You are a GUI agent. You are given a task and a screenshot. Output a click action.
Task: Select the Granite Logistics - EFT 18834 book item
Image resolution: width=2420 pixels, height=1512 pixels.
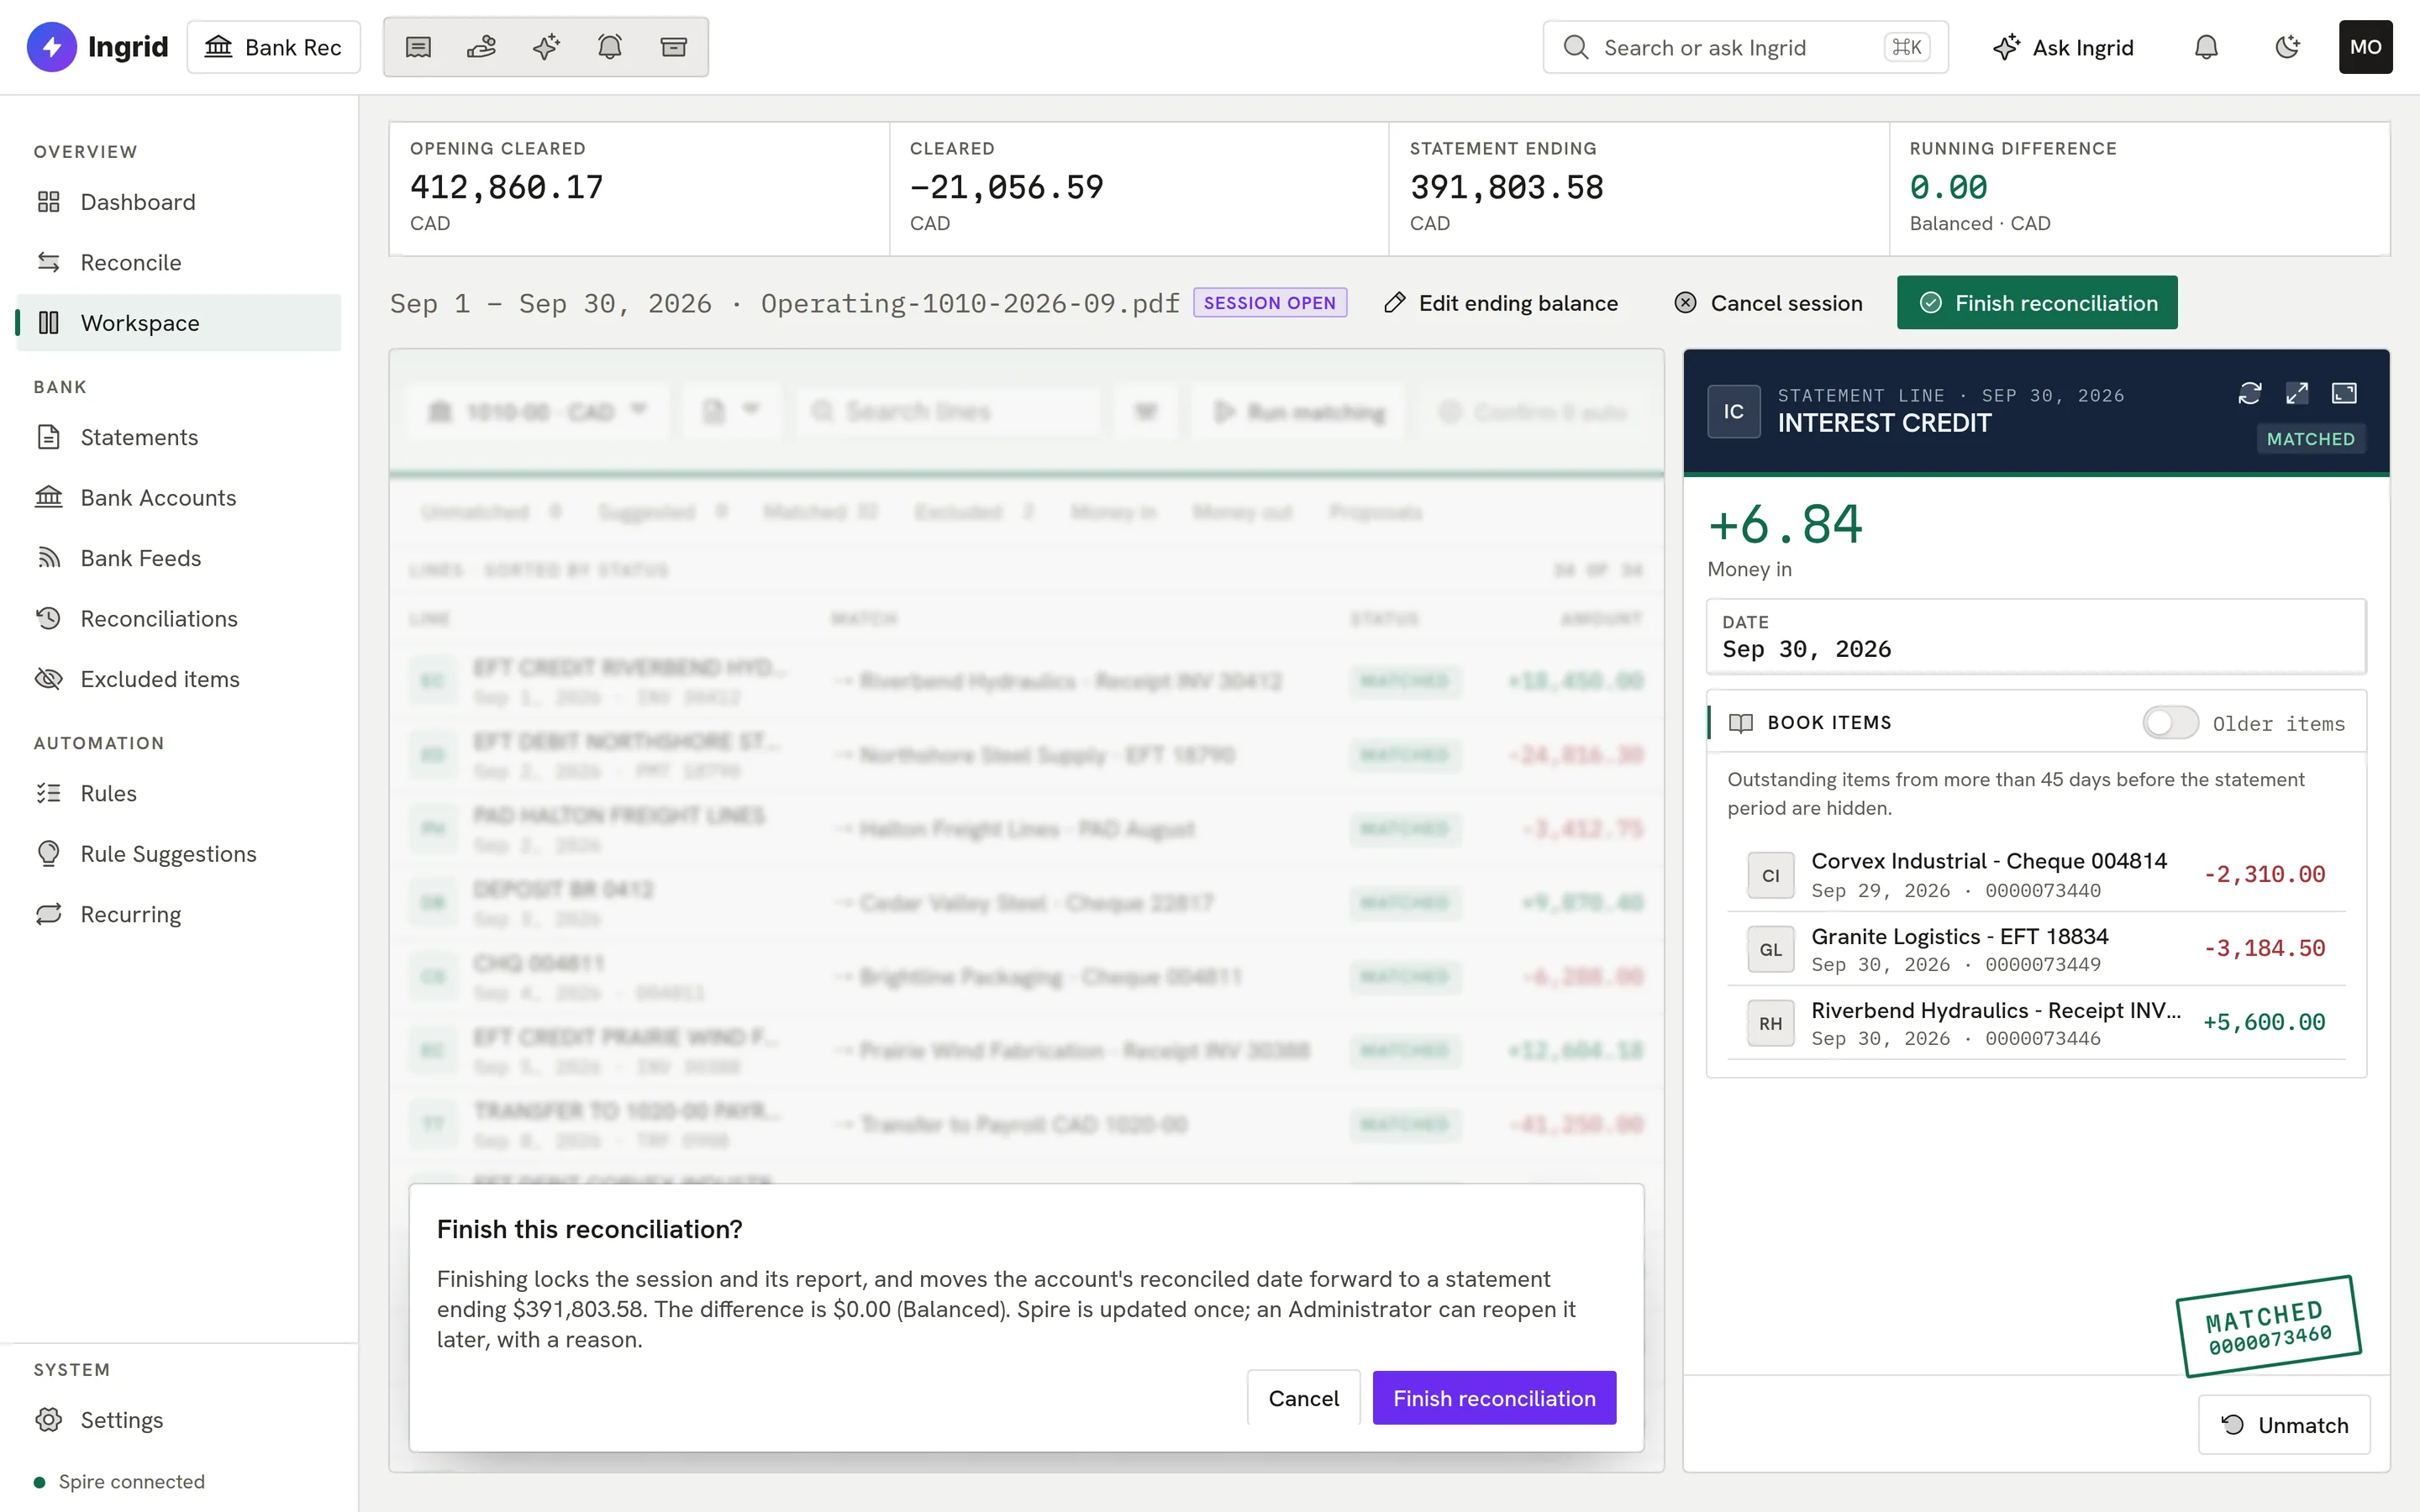click(2036, 949)
